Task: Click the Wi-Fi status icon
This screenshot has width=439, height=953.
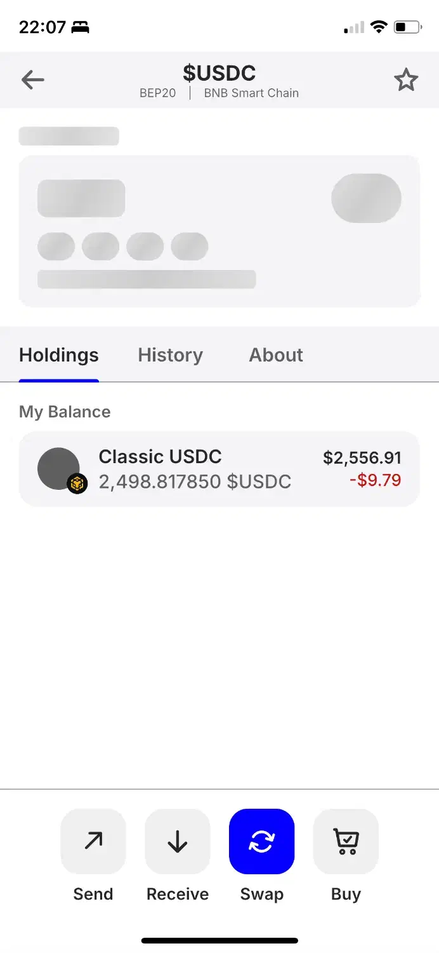Action: click(379, 27)
